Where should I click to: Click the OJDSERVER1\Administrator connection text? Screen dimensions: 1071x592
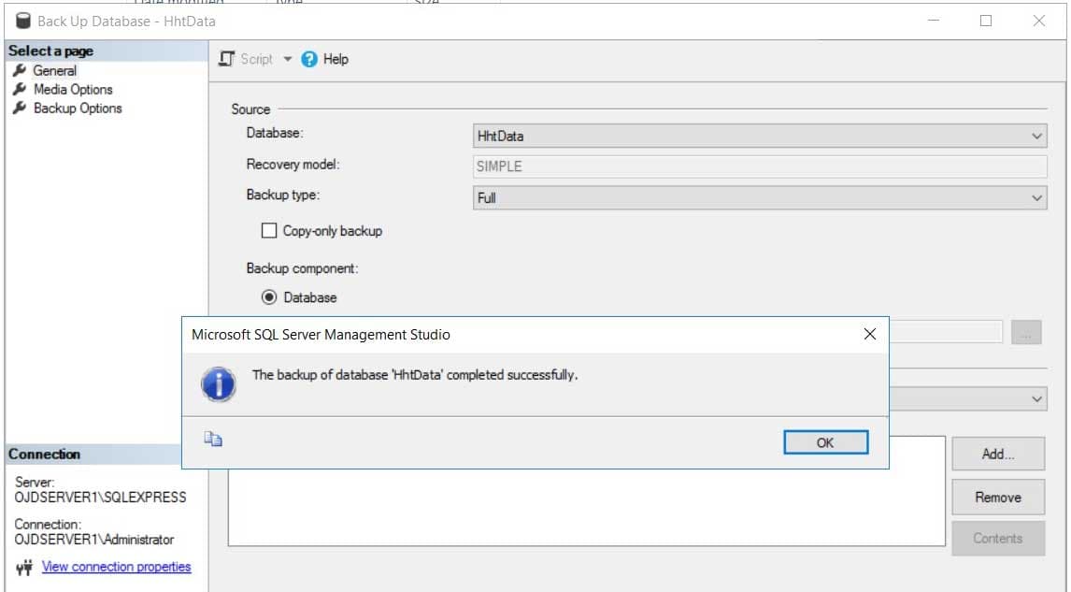(94, 540)
